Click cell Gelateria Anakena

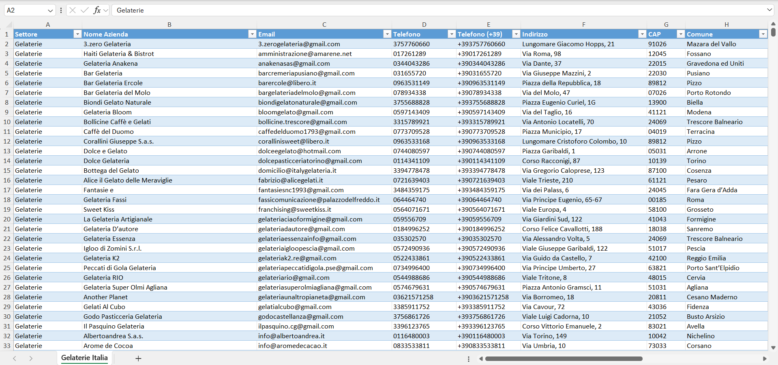(169, 63)
